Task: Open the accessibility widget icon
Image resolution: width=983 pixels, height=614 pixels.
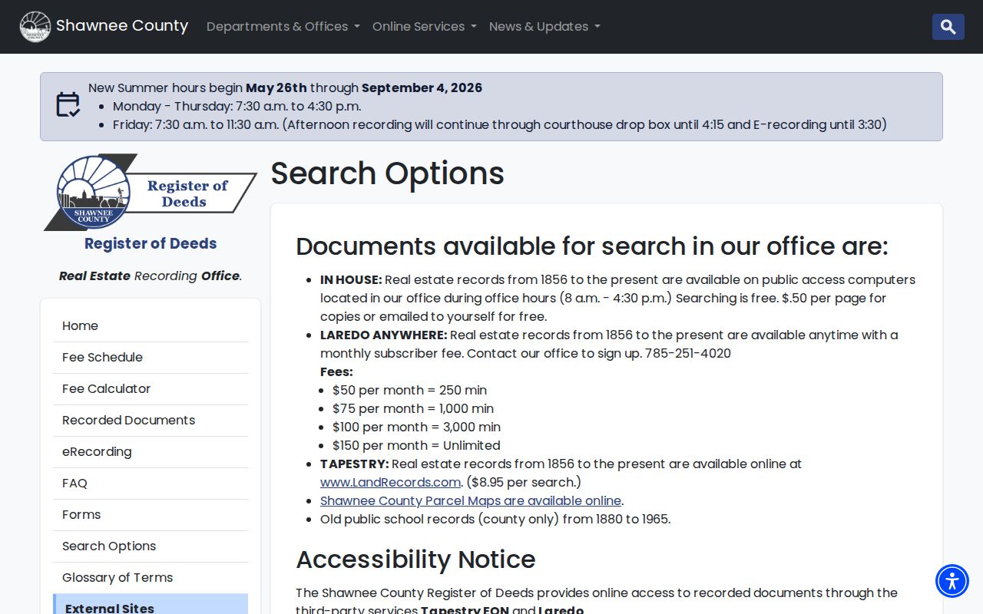Action: [952, 581]
